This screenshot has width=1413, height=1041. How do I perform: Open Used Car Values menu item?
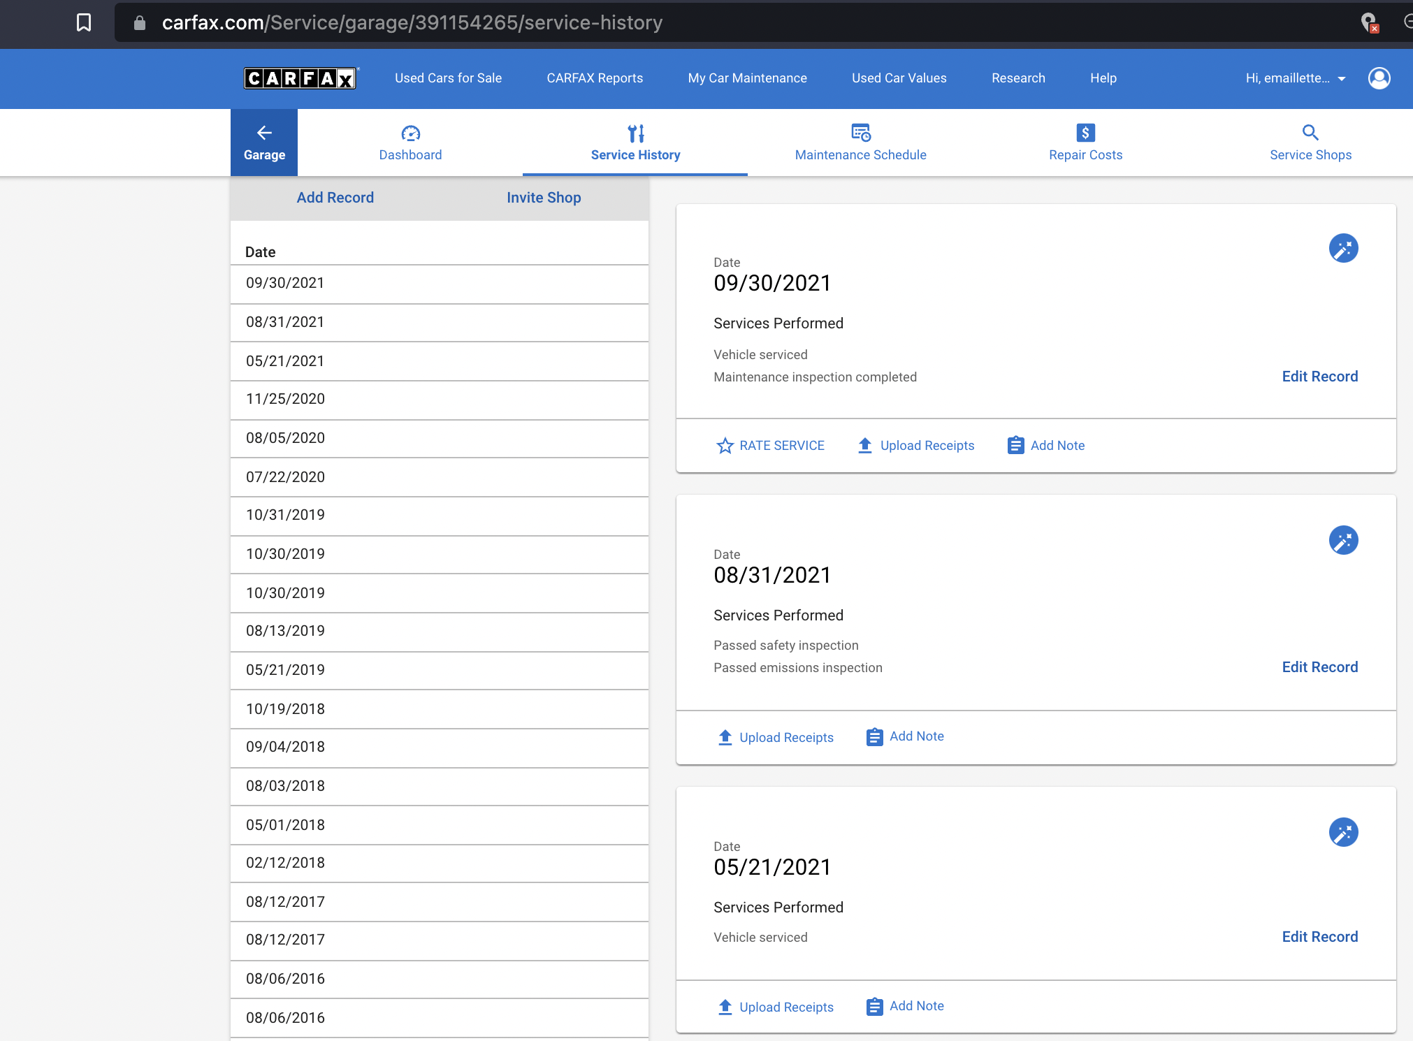[x=899, y=78]
